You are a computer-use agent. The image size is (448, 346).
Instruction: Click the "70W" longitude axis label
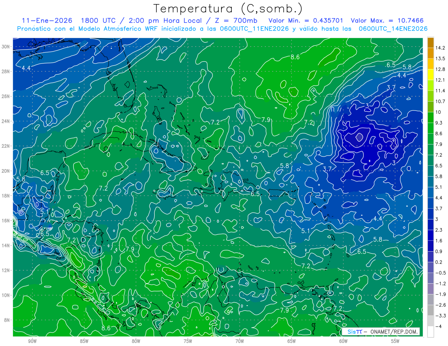click(240, 340)
